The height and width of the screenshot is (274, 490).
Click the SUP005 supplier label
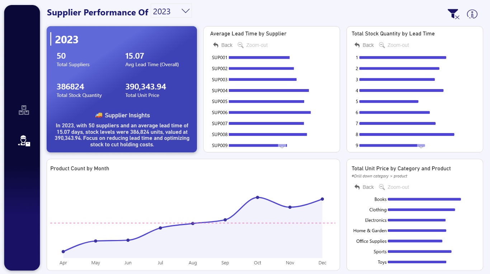(x=220, y=102)
